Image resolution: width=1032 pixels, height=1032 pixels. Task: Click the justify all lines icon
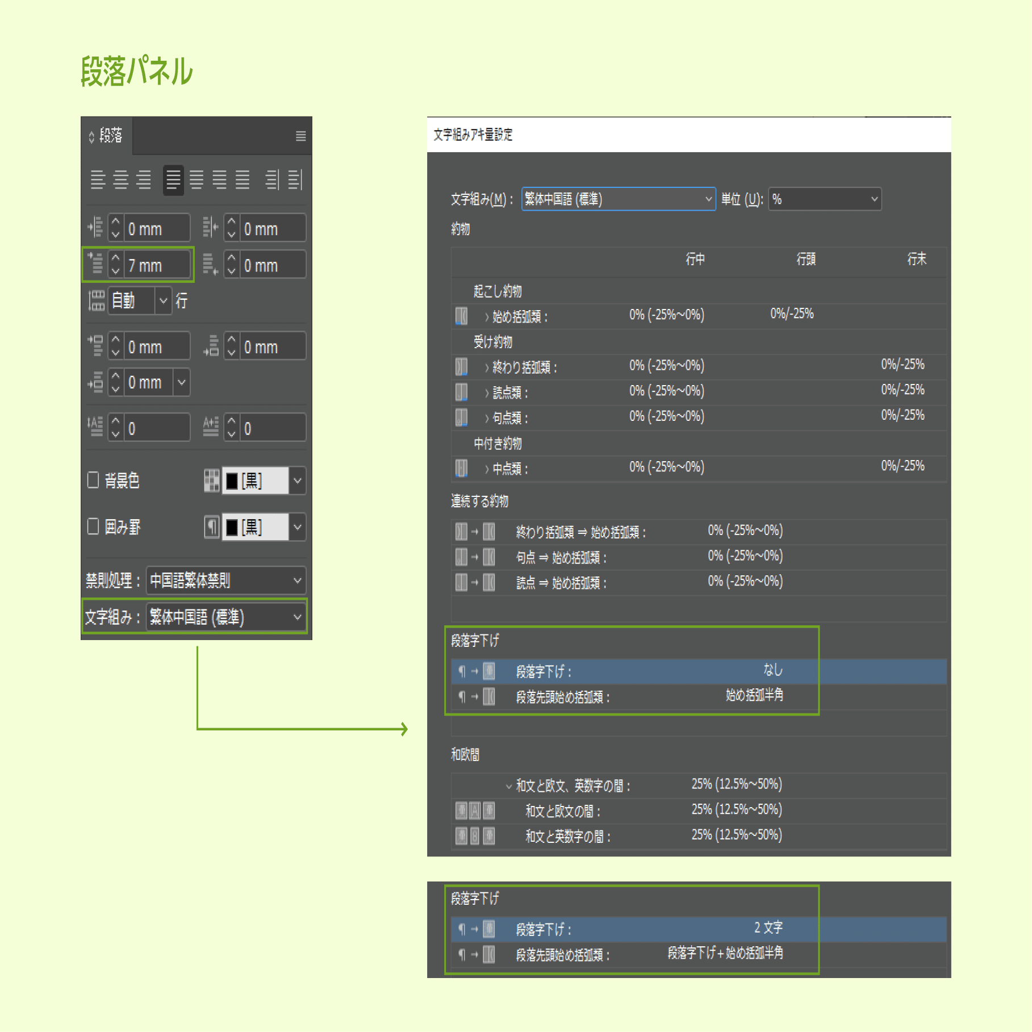point(243,180)
